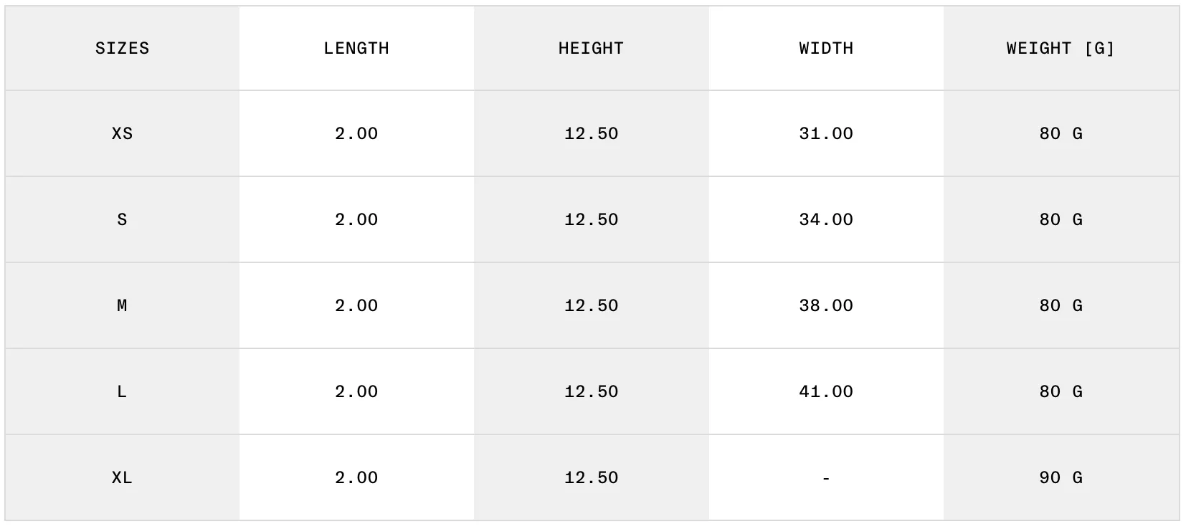Click the 41.00 width cell
Image resolution: width=1186 pixels, height=529 pixels.
point(826,391)
